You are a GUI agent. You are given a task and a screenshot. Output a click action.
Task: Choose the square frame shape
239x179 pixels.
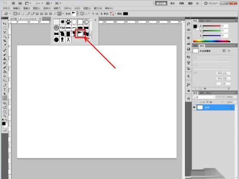[80, 22]
